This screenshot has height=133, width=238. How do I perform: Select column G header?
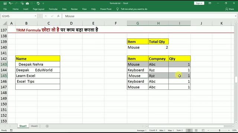[138, 23]
